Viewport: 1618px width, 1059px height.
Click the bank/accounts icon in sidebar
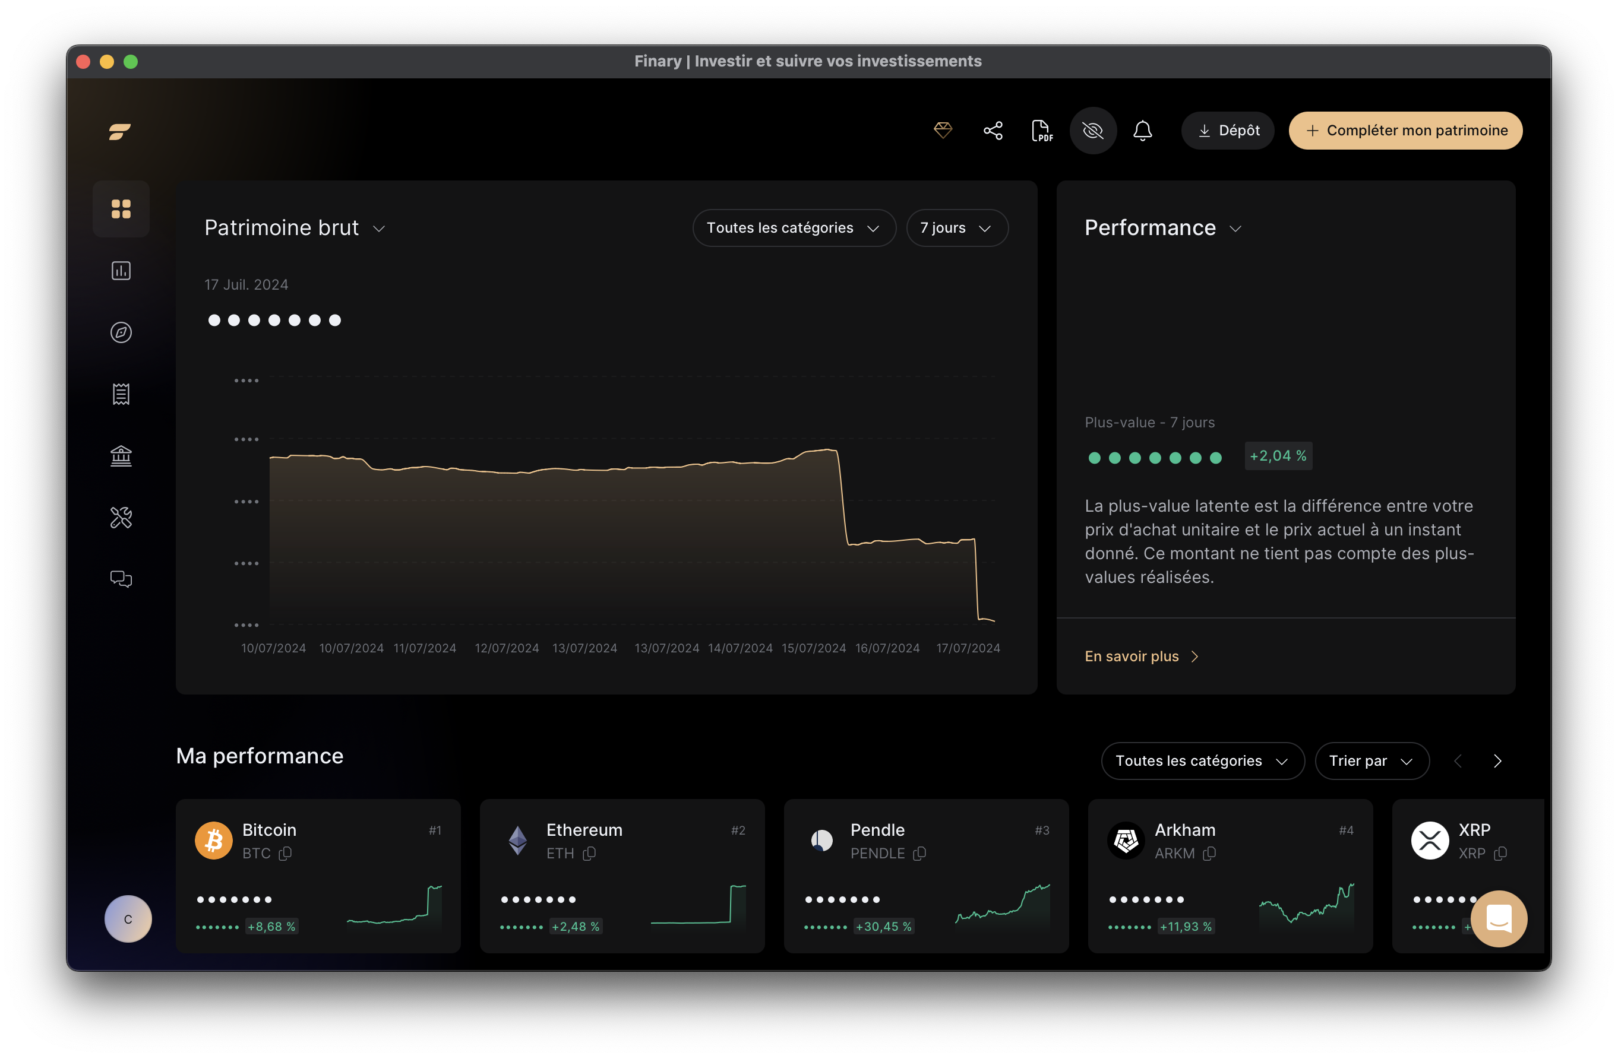pos(119,455)
